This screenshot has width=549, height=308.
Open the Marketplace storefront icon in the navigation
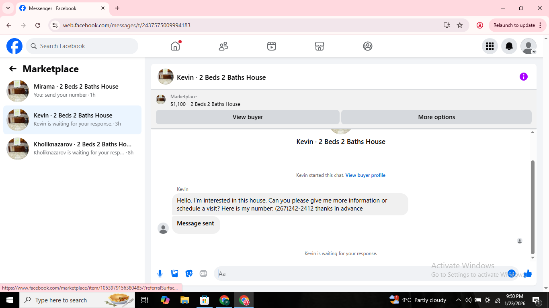(320, 46)
